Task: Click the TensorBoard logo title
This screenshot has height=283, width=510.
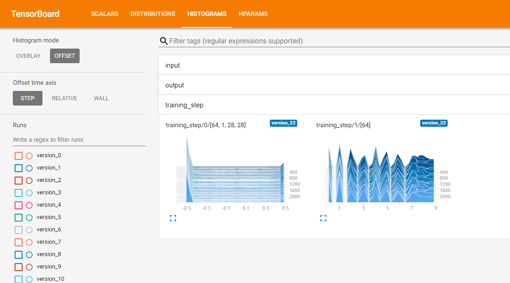Action: point(35,14)
